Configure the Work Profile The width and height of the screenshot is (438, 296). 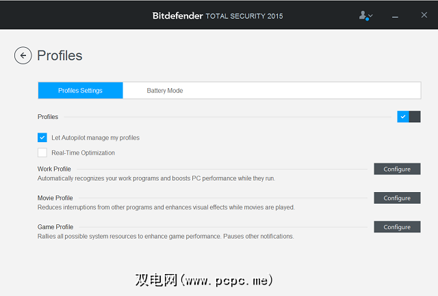click(397, 169)
